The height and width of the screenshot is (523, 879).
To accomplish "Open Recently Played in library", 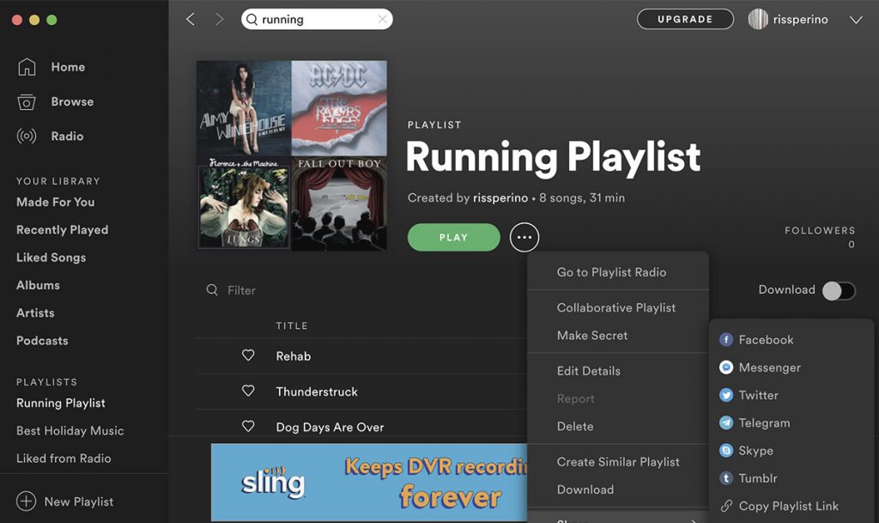I will (x=62, y=230).
